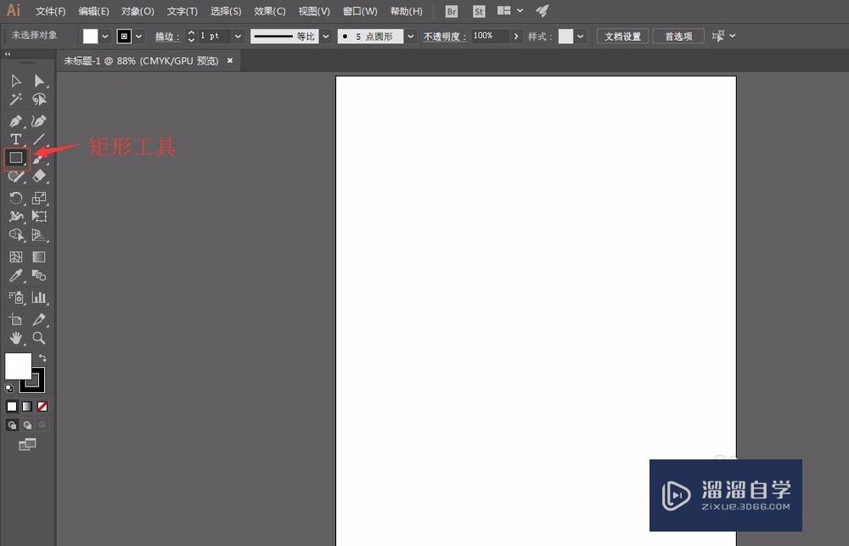Select the Symbol Sprayer tool
The image size is (849, 546).
coord(15,297)
